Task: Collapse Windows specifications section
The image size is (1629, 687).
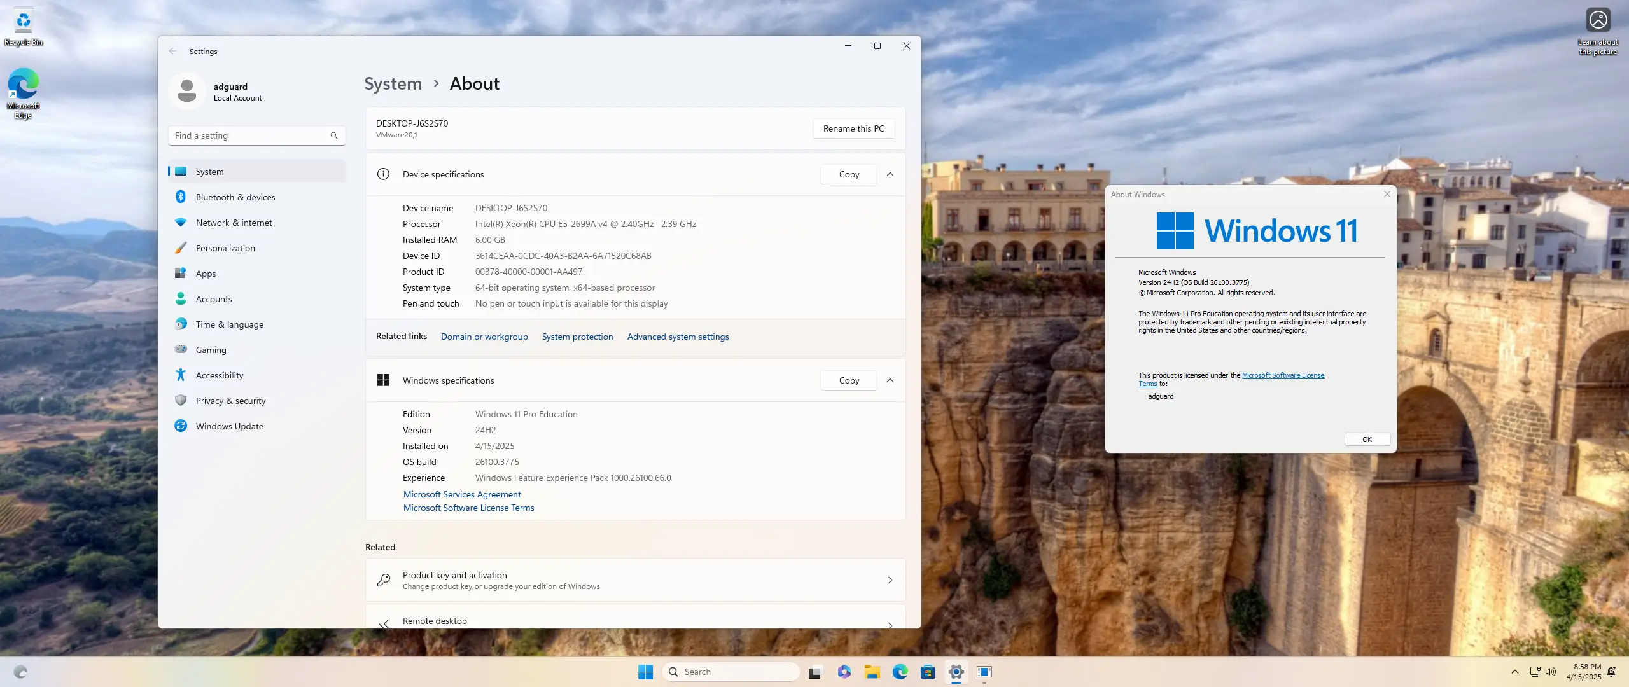Action: 890,380
